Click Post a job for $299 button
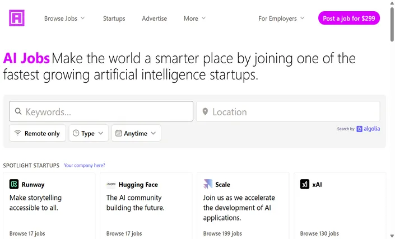Viewport: 395px width, 239px height. [x=349, y=18]
